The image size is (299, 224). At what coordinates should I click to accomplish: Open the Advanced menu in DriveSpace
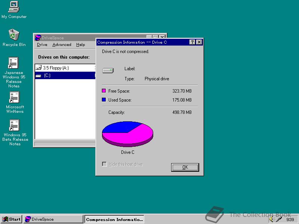click(62, 44)
